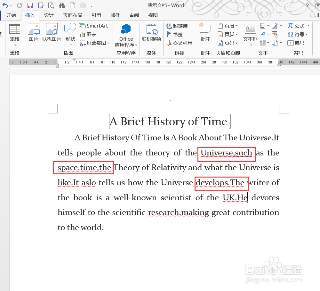Insert a number with 编号 button
This screenshot has width=320, height=291.
296,43
